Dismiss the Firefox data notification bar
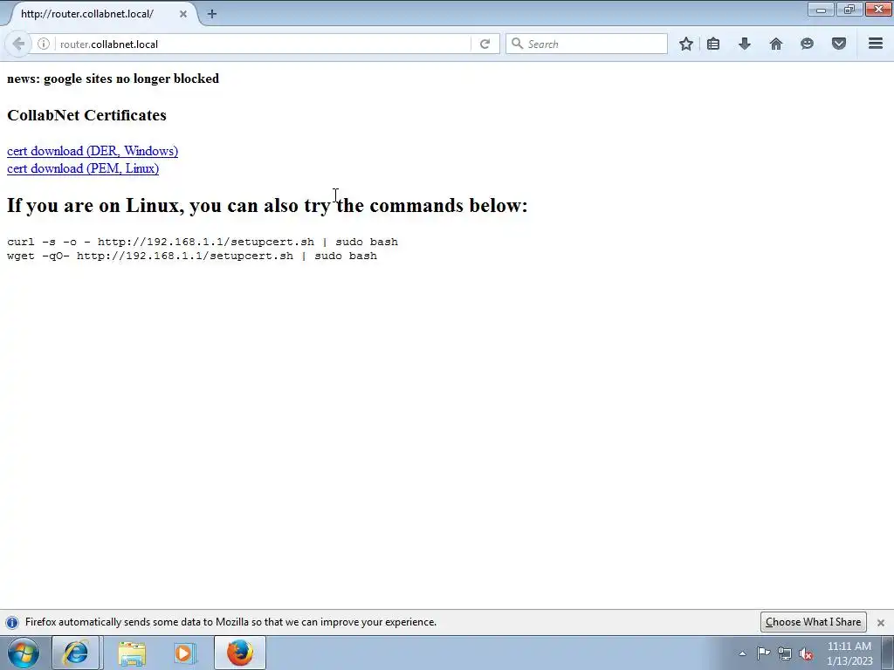Image resolution: width=894 pixels, height=670 pixels. (881, 623)
